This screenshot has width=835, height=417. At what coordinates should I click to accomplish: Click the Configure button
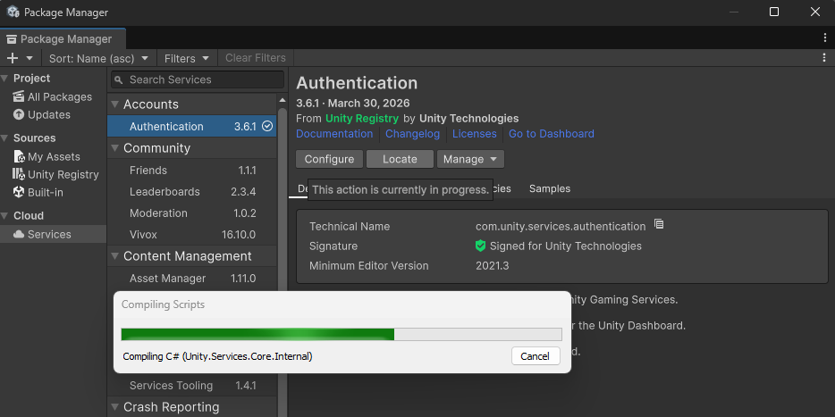(x=329, y=159)
